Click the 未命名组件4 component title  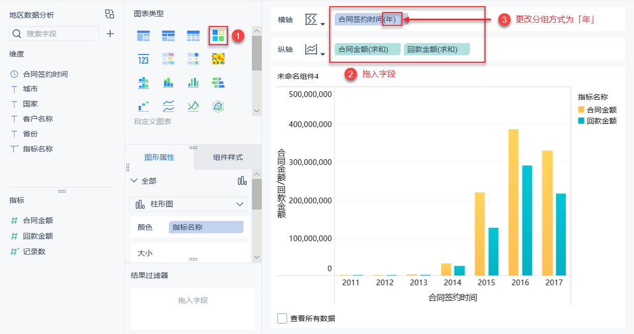click(x=298, y=76)
